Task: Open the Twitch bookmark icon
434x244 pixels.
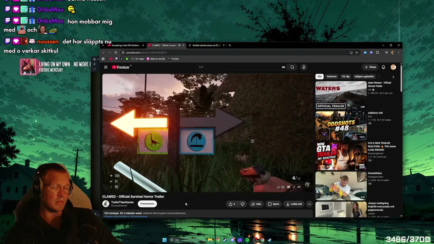Action: click(x=116, y=59)
